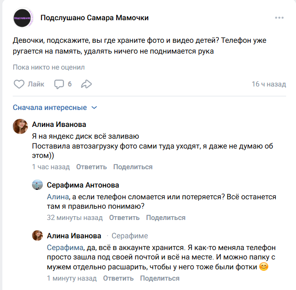Open Алина Иванова's avatar on the reply
Image resolution: width=296 pixels, height=290 pixels.
tap(37, 235)
